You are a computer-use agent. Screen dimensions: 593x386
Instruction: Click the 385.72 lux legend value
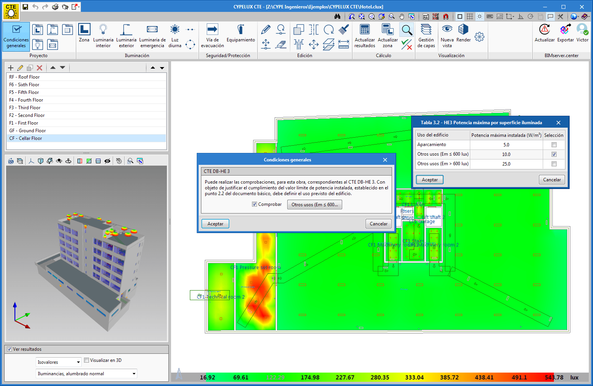pyautogui.click(x=449, y=378)
